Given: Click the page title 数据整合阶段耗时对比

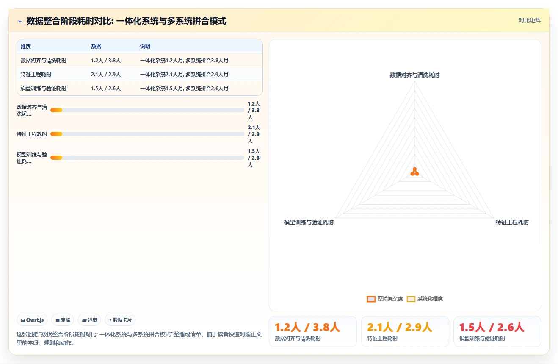Looking at the screenshot, I should tap(126, 21).
